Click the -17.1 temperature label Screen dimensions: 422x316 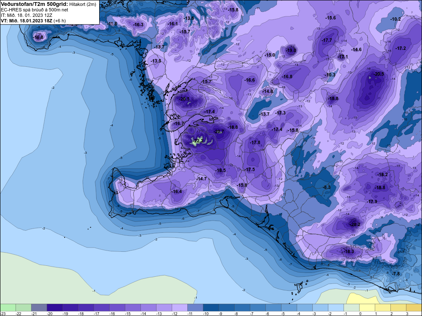coord(343,57)
